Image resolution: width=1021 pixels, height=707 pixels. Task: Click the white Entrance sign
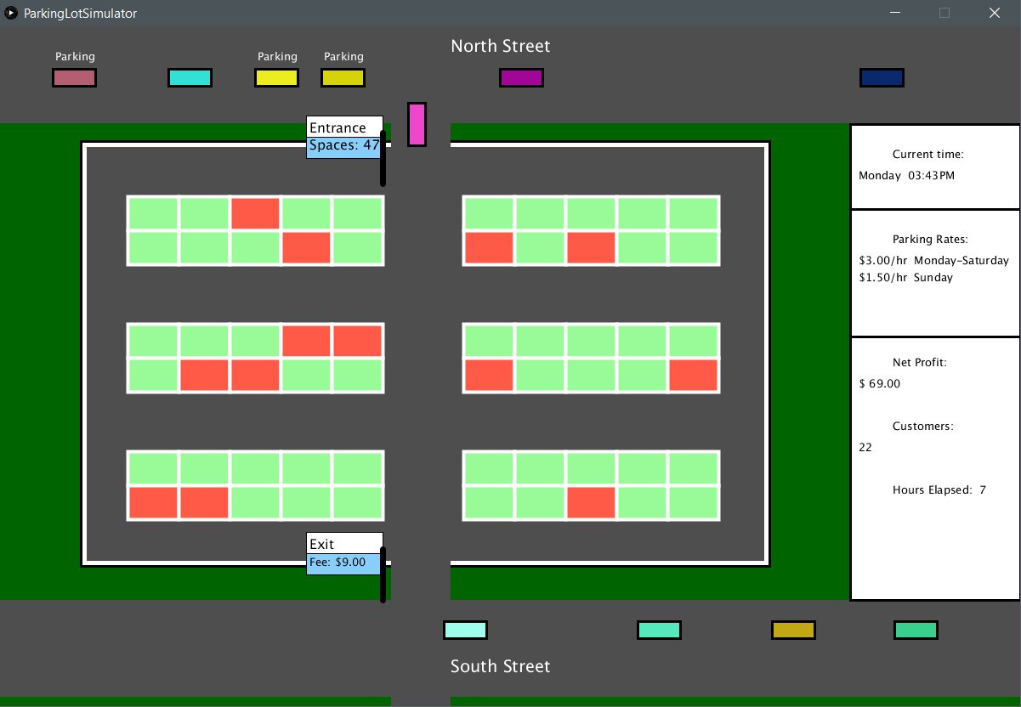[344, 127]
